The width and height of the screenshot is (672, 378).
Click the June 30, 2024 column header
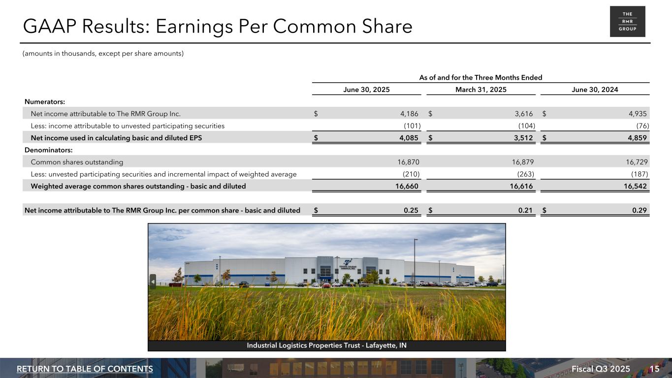pos(595,90)
